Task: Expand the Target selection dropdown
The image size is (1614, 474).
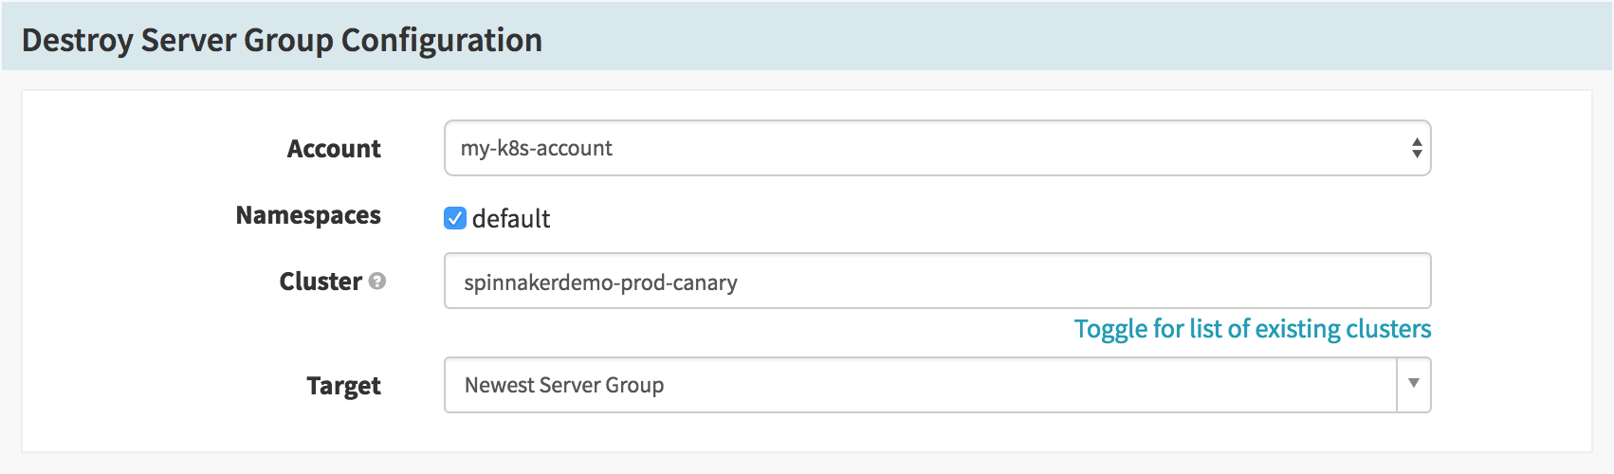Action: 937,385
